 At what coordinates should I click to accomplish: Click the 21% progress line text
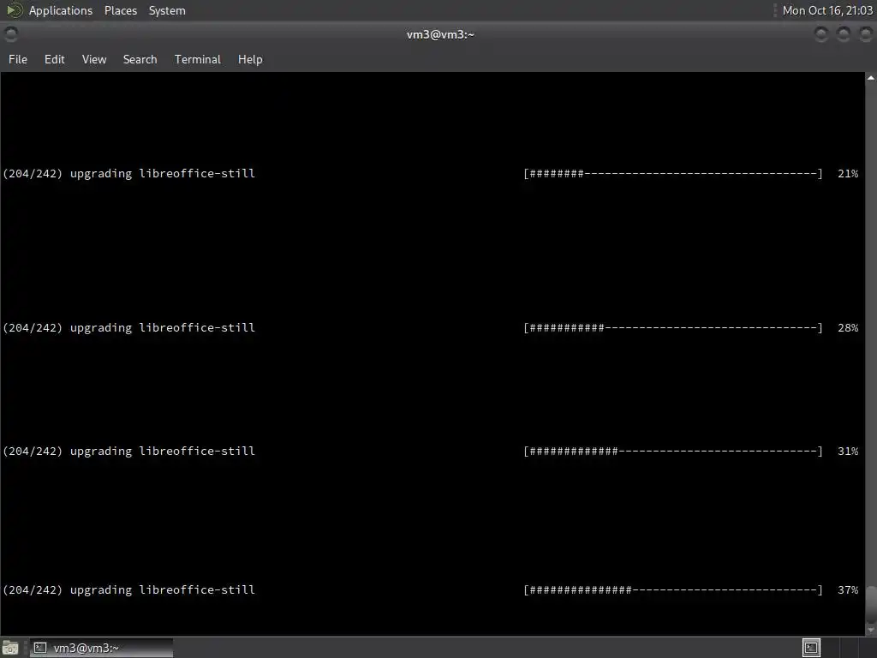128,173
